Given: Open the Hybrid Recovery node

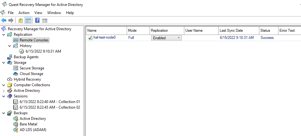Looking at the screenshot, I should pos(27,79).
